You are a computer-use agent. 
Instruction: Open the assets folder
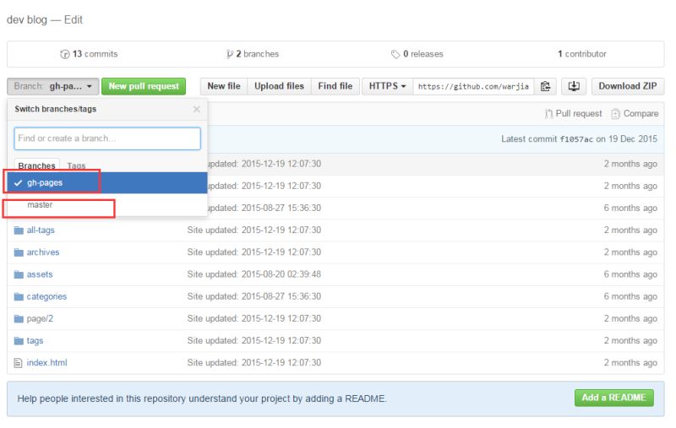(x=39, y=274)
